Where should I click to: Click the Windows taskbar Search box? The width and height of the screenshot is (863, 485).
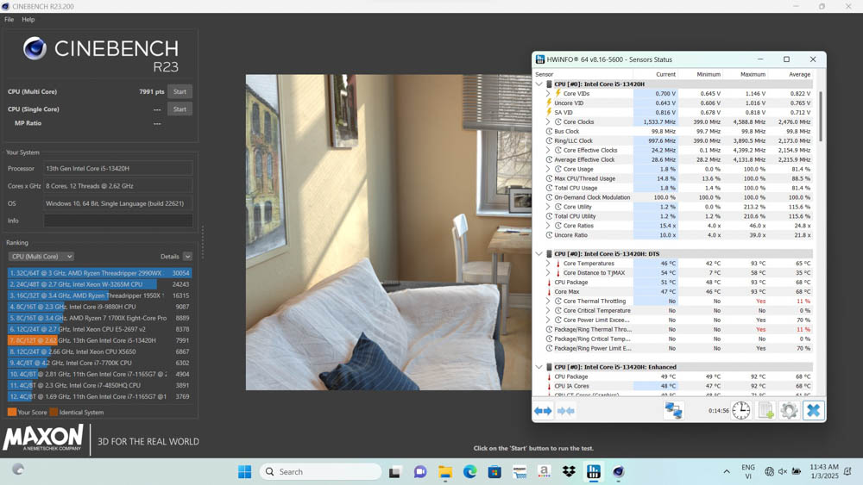320,472
